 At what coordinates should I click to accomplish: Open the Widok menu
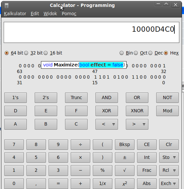click(x=50, y=14)
